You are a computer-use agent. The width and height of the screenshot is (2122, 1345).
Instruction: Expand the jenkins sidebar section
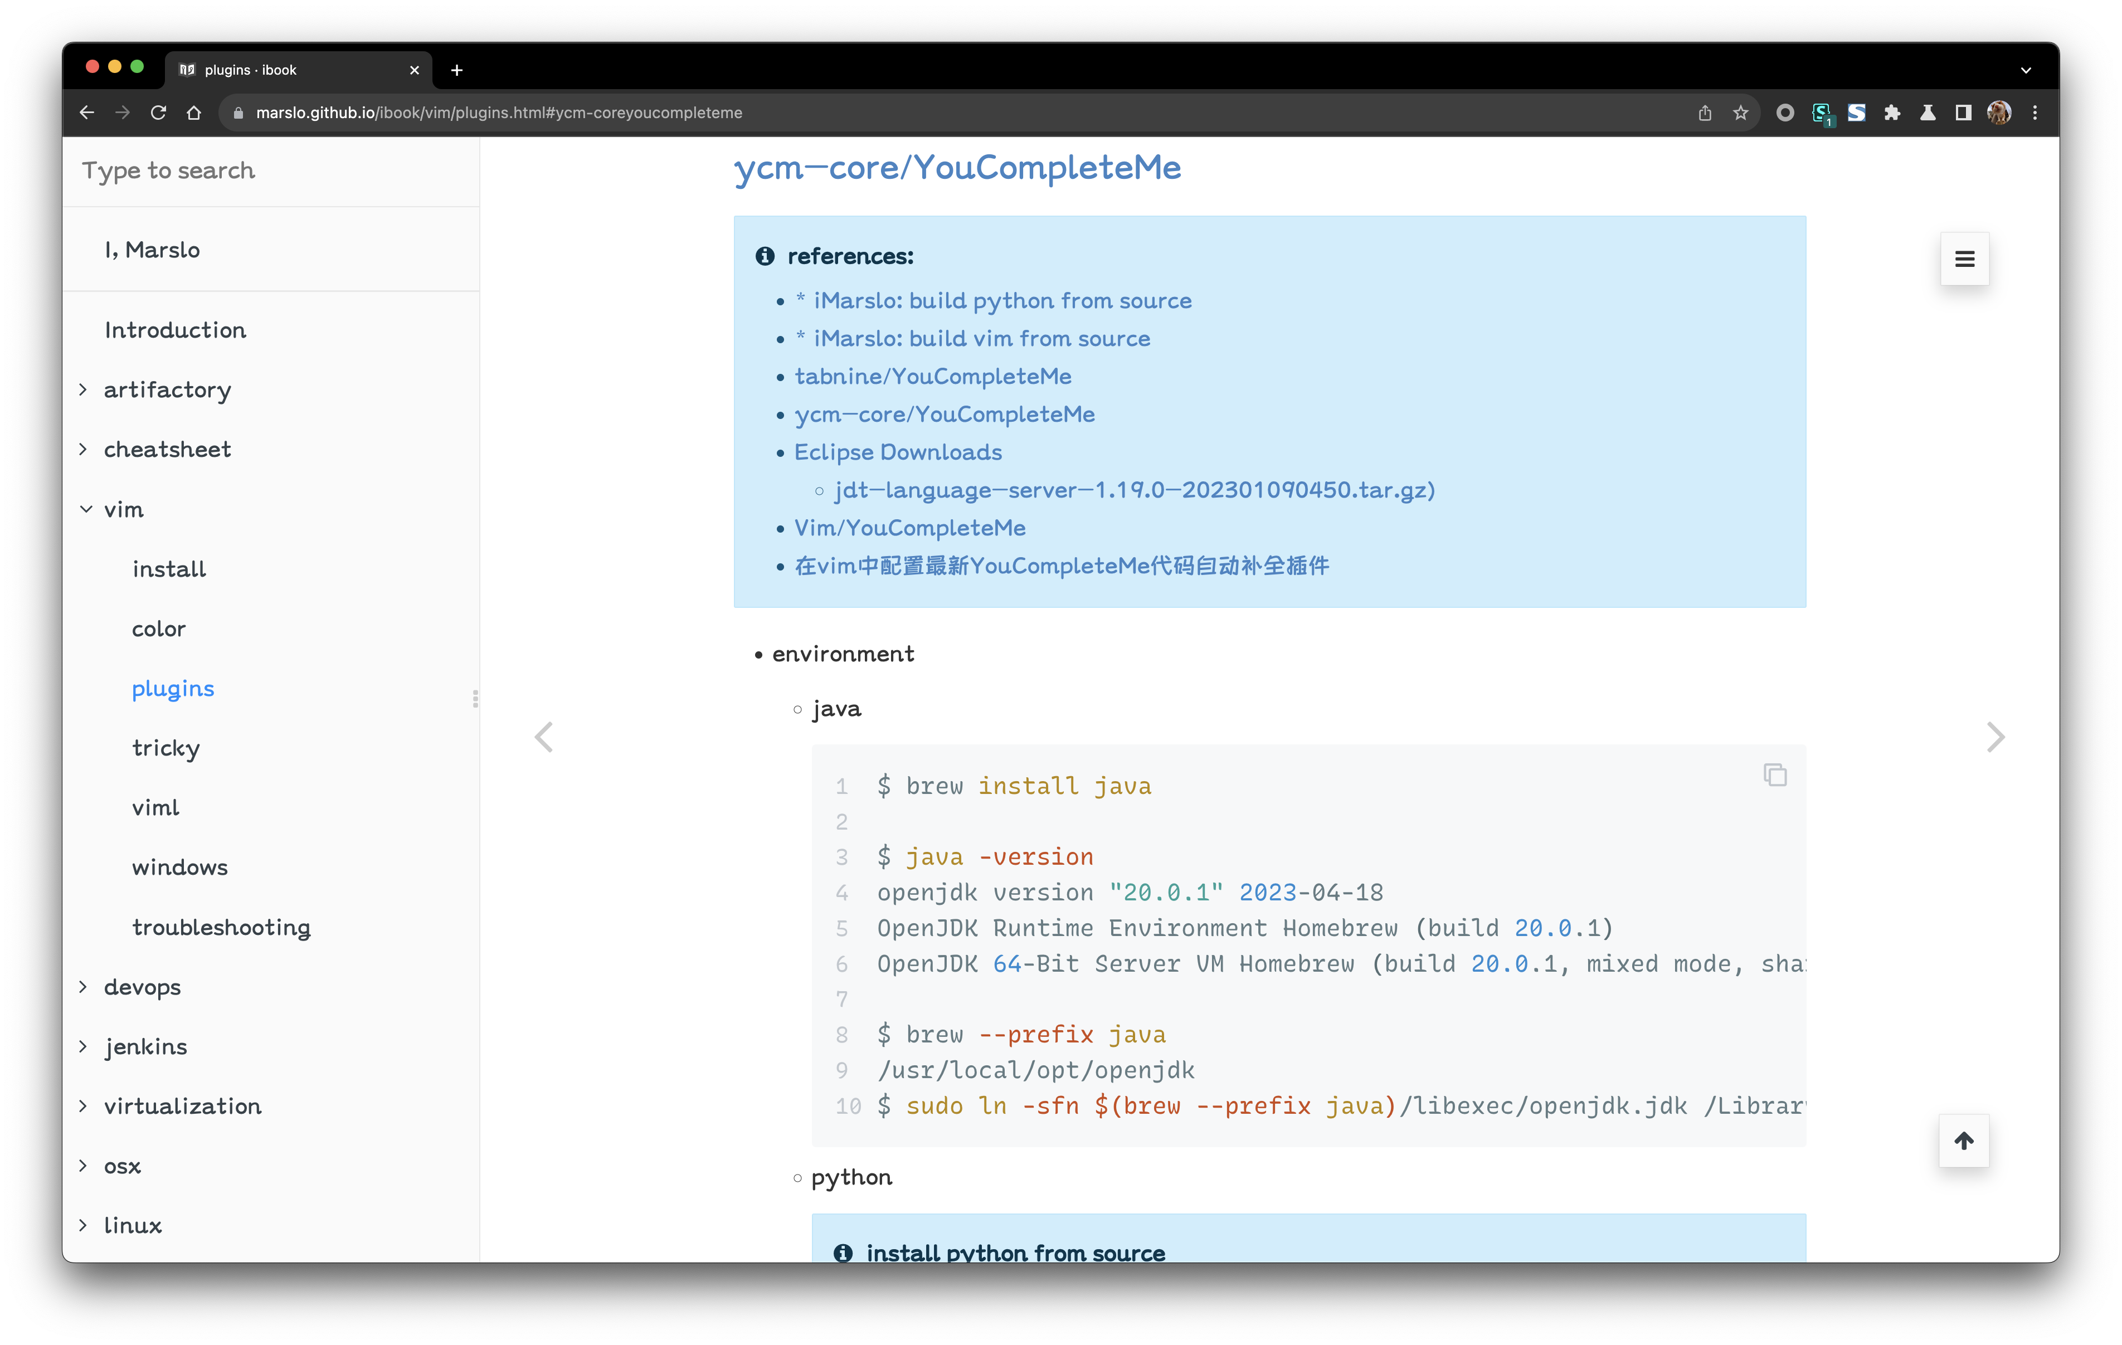point(83,1046)
